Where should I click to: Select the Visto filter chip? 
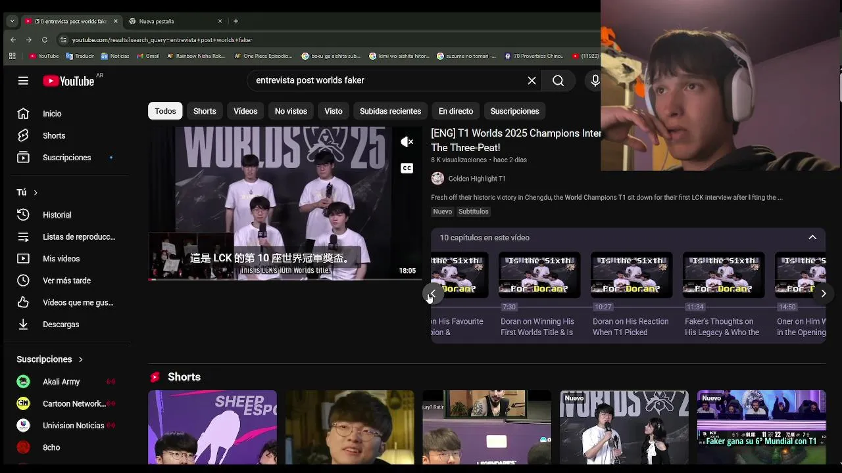pyautogui.click(x=334, y=111)
